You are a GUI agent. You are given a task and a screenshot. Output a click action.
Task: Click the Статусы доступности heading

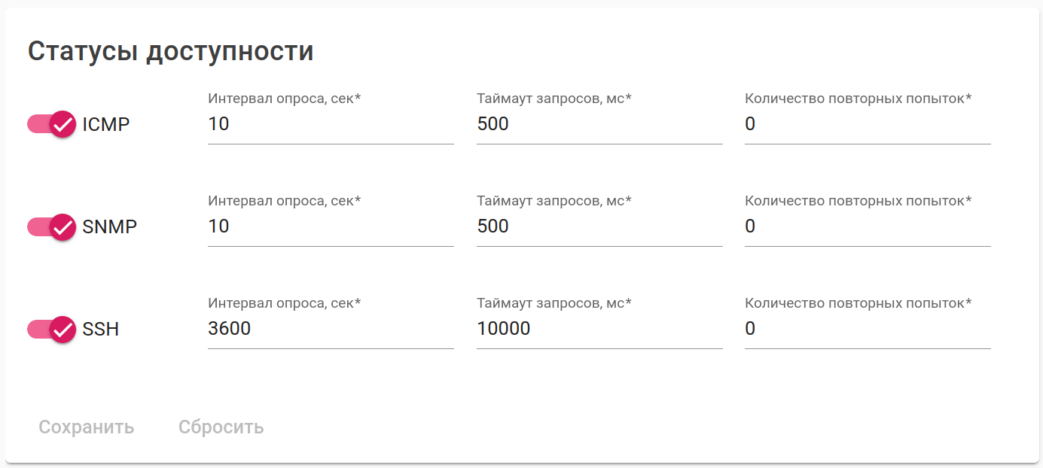click(x=171, y=51)
